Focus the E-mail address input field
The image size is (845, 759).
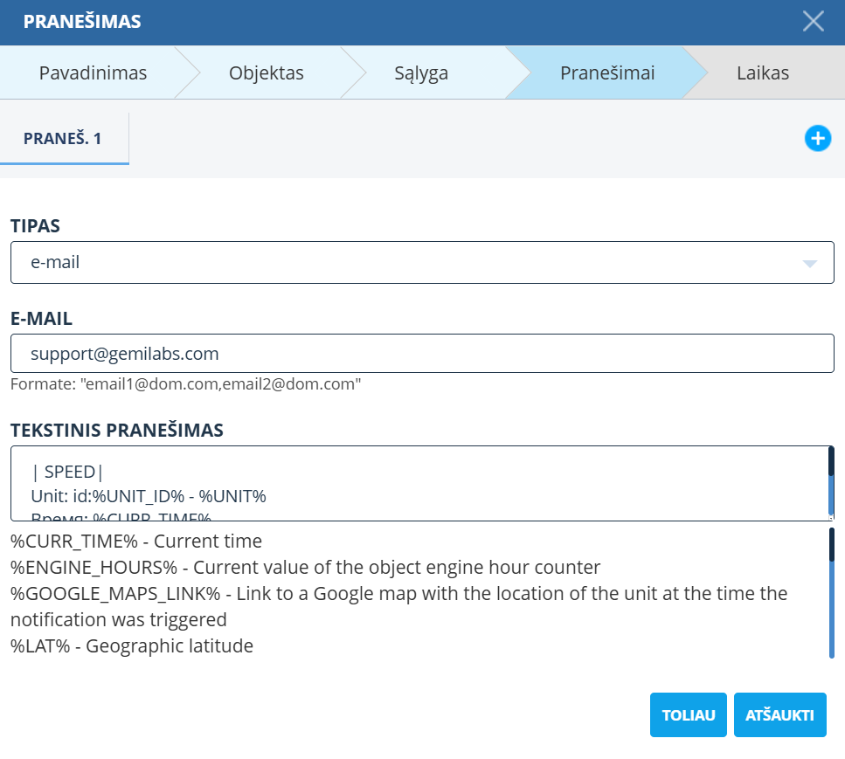tap(422, 354)
